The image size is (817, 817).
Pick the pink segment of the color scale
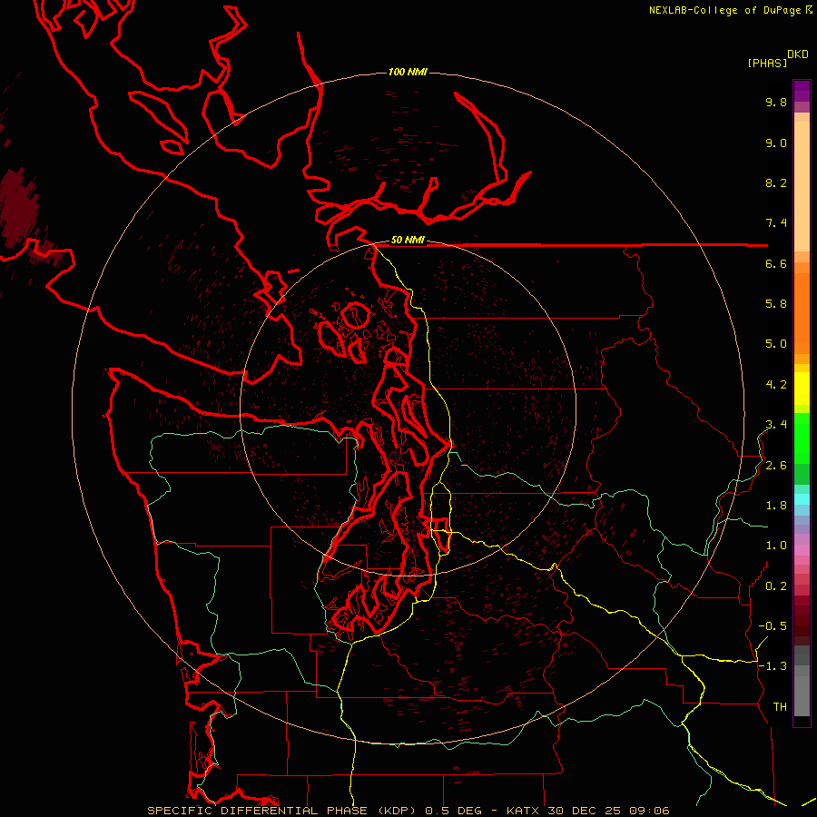pos(802,550)
